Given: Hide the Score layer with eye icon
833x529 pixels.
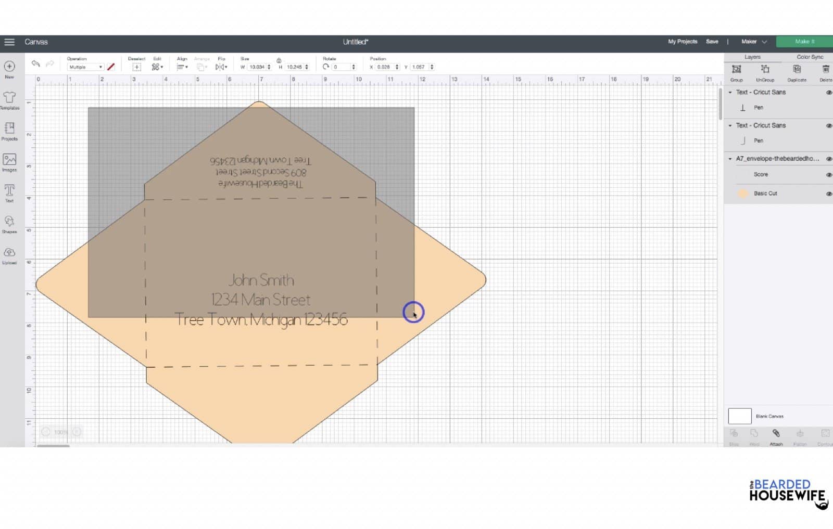Looking at the screenshot, I should coord(829,175).
